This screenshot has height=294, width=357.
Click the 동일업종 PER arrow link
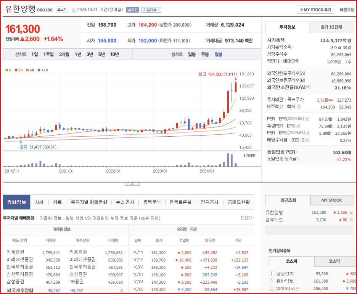tap(282, 152)
